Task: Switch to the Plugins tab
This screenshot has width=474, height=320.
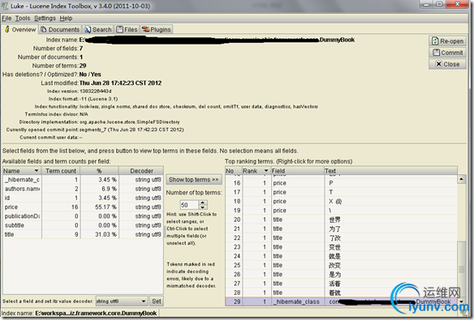Action: pos(157,29)
